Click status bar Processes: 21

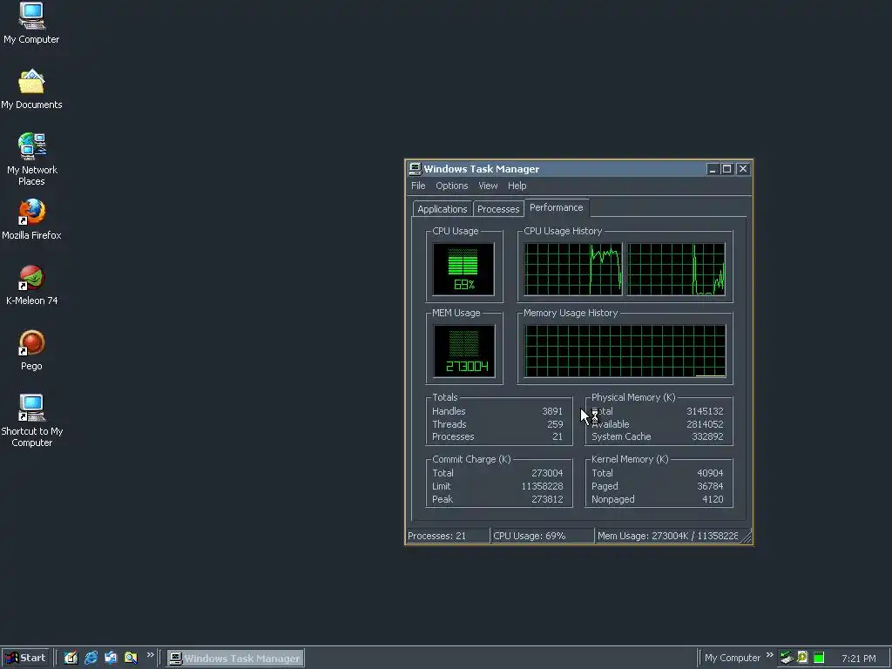pyautogui.click(x=448, y=536)
